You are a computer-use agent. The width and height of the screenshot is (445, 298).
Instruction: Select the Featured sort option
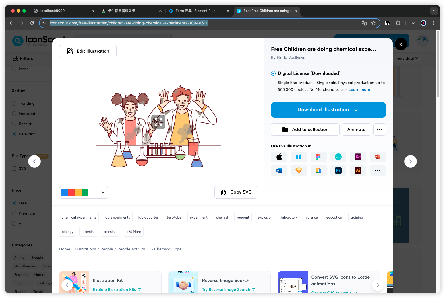point(14,114)
